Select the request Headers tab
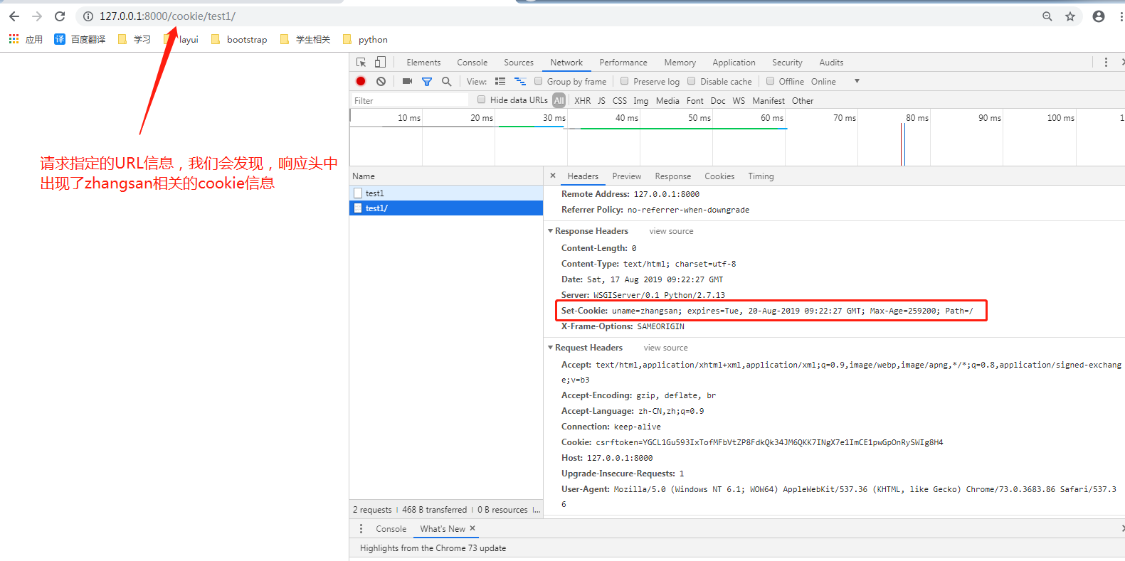The height and width of the screenshot is (561, 1125). (x=583, y=176)
